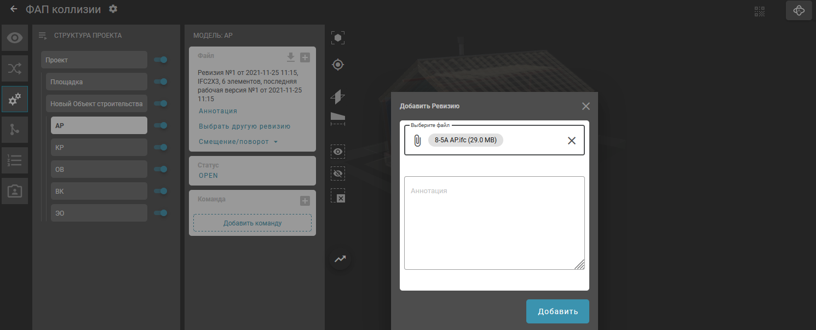Disable the ЭО model visibility switch
Screen dimensions: 816x330
point(160,213)
